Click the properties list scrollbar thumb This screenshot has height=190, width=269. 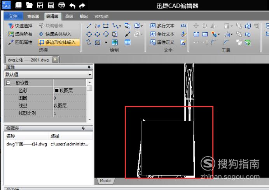click(x=89, y=88)
